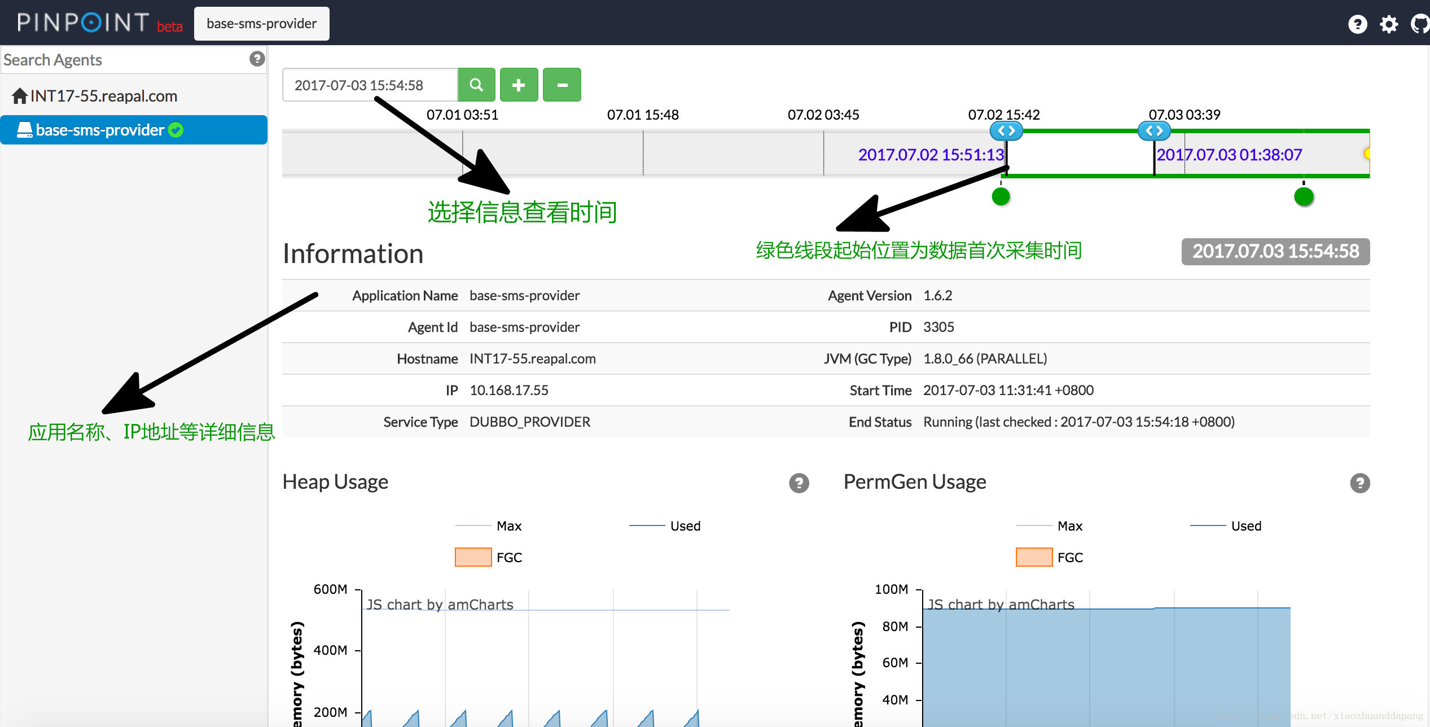The height and width of the screenshot is (727, 1430).
Task: Click the PID value 3305
Action: [x=938, y=327]
